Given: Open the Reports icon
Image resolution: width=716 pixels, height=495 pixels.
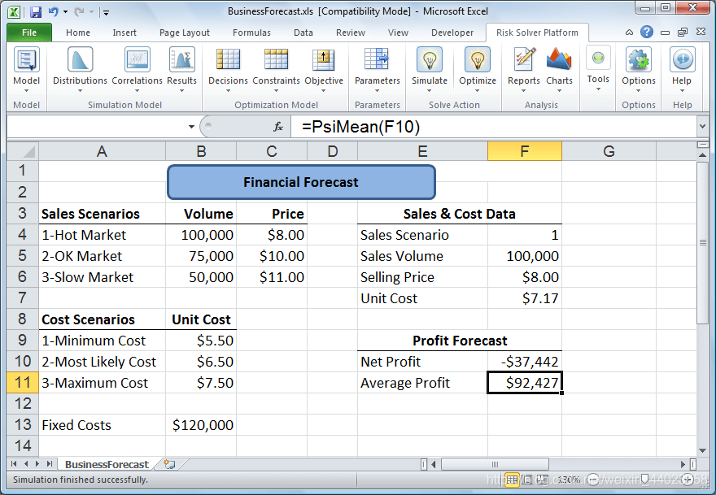Looking at the screenshot, I should pyautogui.click(x=524, y=59).
